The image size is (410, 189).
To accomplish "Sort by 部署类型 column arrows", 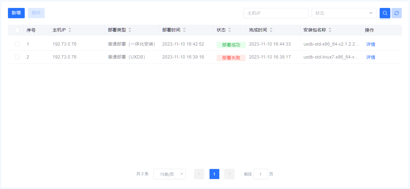I will click(x=130, y=30).
